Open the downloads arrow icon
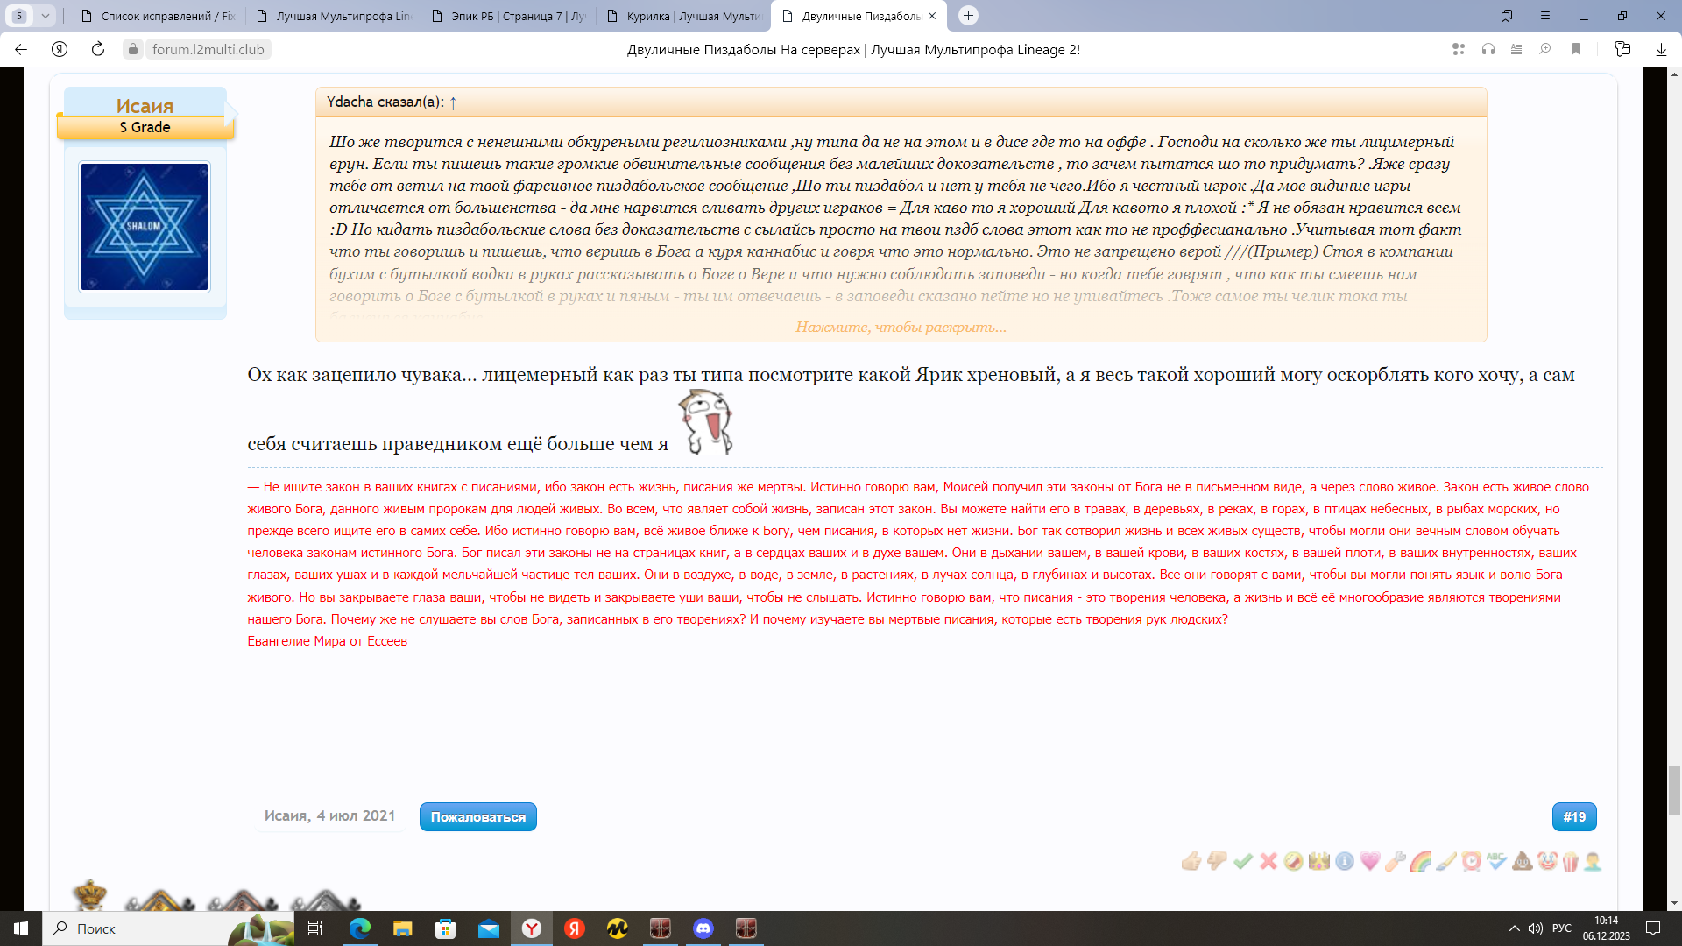Screen dimensions: 1682x946 point(1661,50)
